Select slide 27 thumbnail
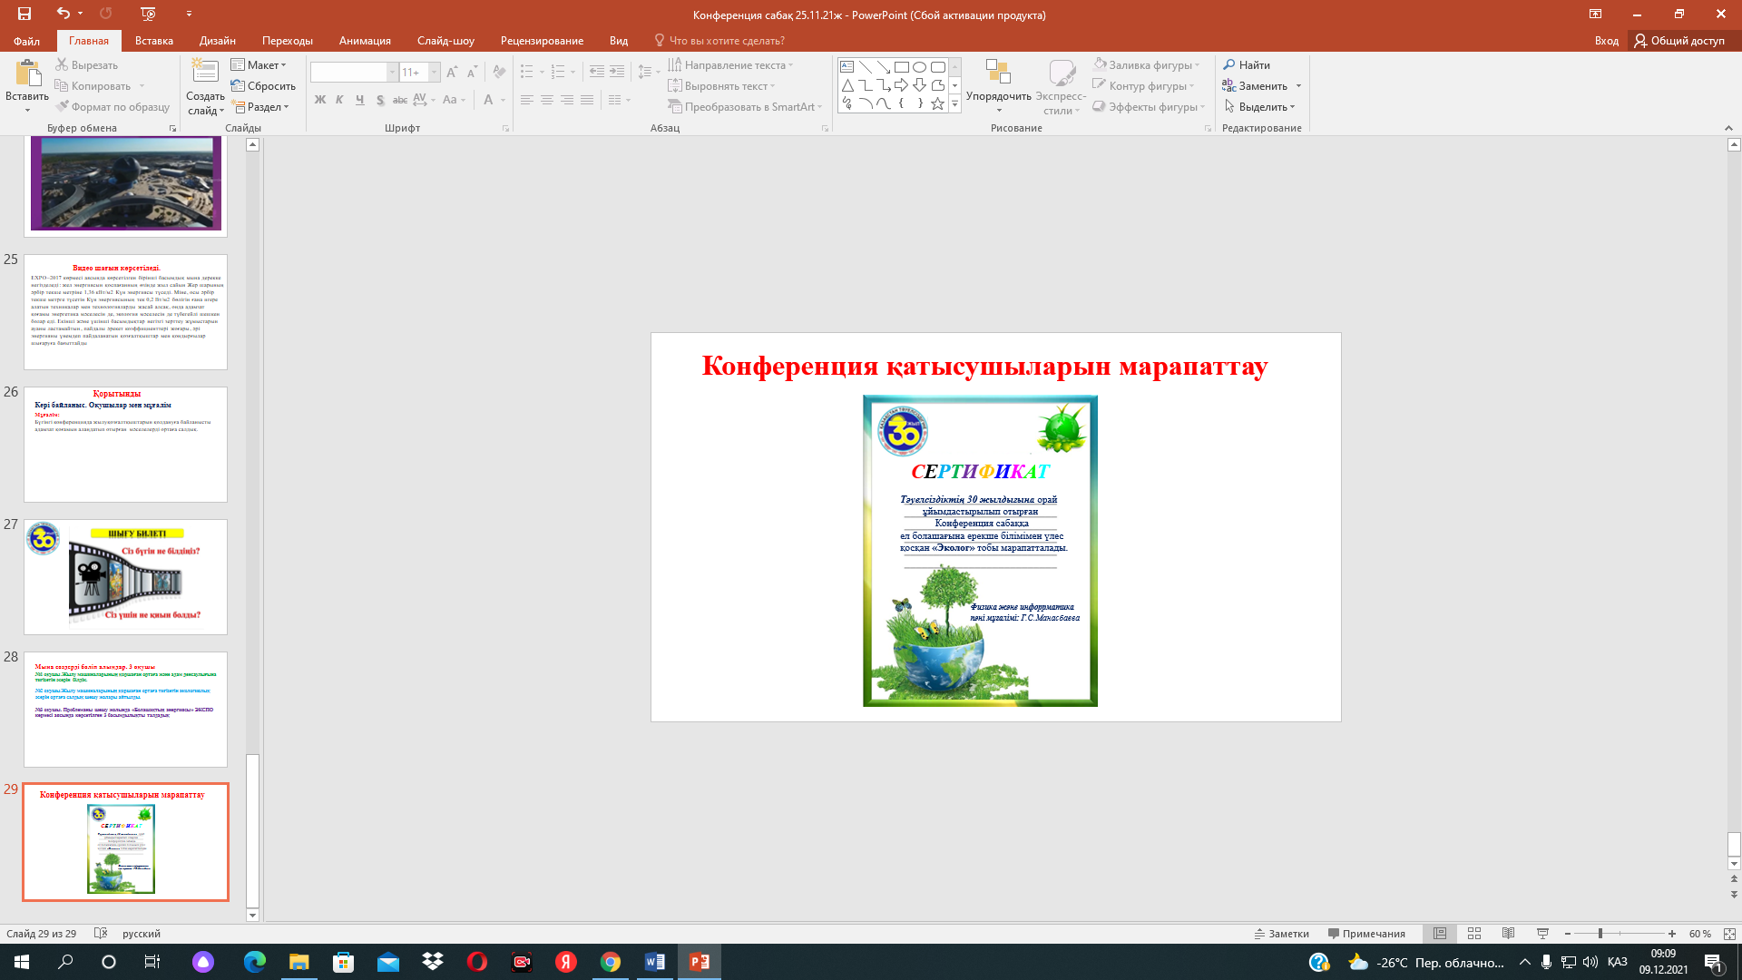This screenshot has width=1742, height=980. point(125,577)
